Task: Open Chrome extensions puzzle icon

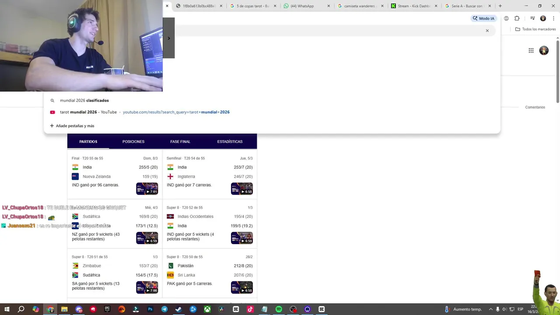Action: (x=517, y=18)
